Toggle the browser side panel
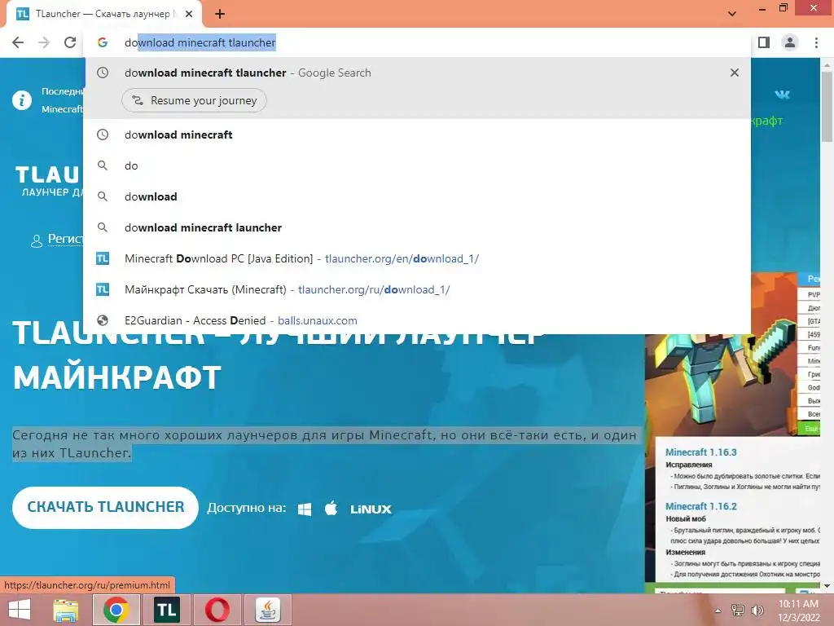Image resolution: width=834 pixels, height=626 pixels. 764,42
